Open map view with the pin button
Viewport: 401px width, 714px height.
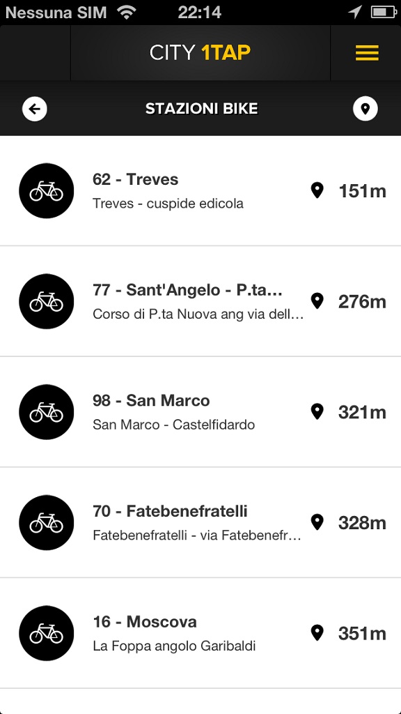(x=365, y=109)
